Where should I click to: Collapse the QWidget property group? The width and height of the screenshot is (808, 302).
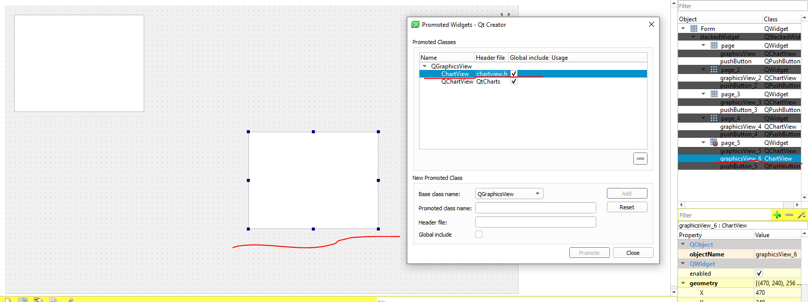(x=683, y=263)
